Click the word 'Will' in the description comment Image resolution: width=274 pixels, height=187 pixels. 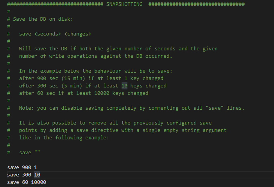(x=25, y=48)
